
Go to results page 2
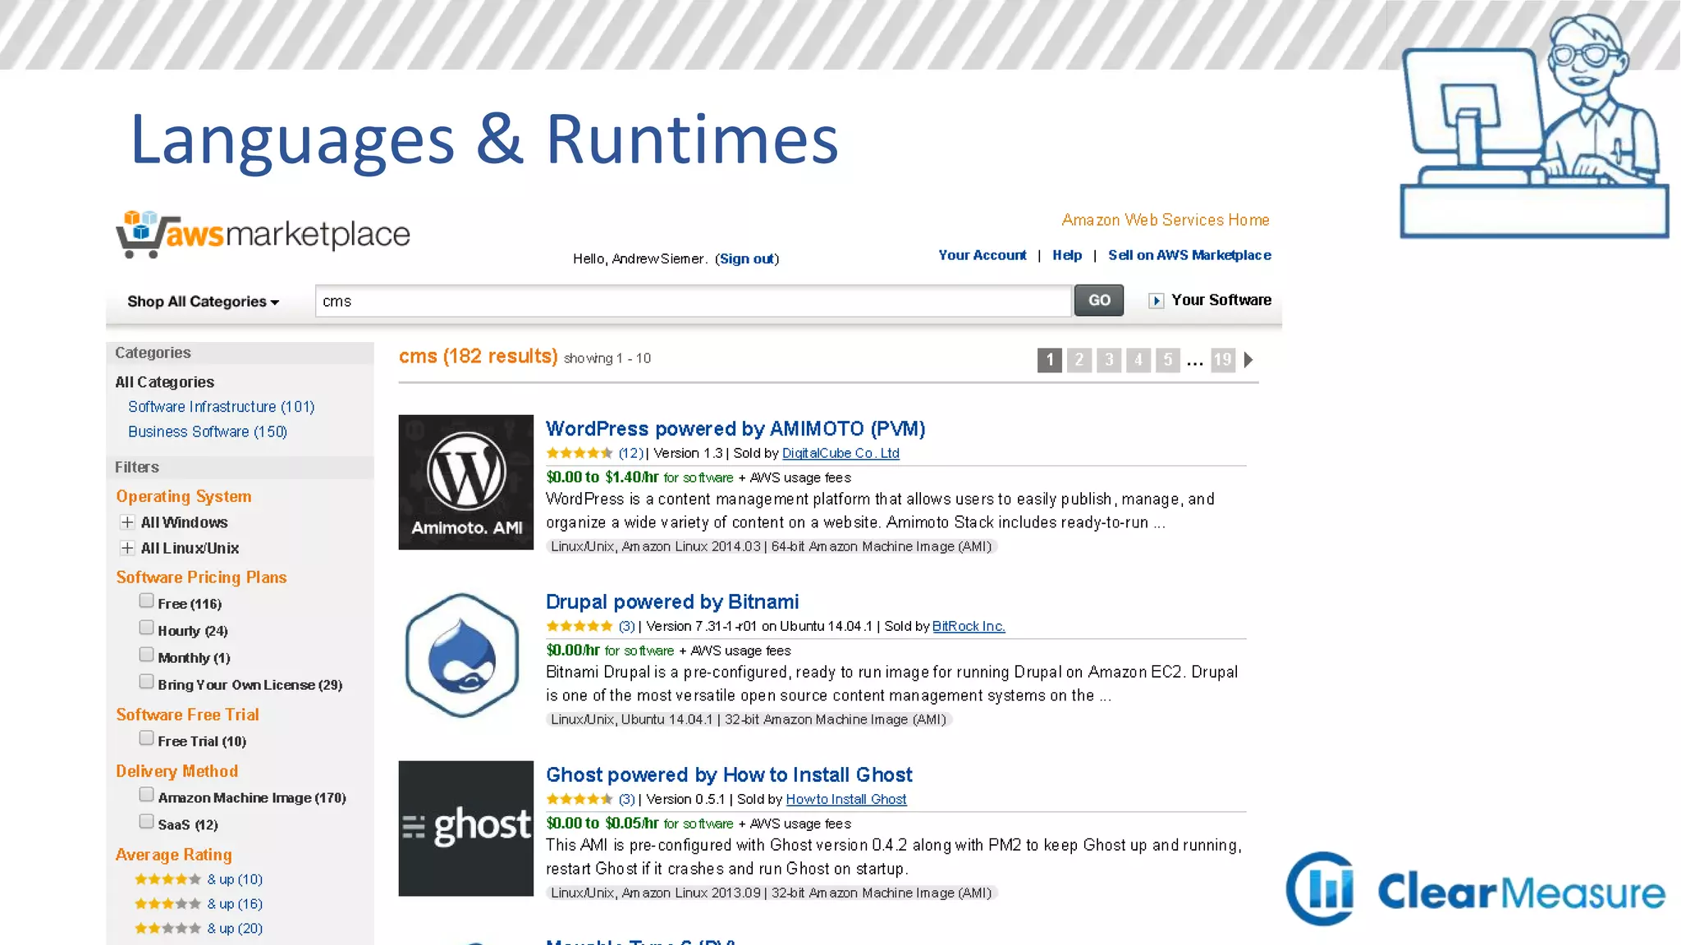click(1079, 360)
